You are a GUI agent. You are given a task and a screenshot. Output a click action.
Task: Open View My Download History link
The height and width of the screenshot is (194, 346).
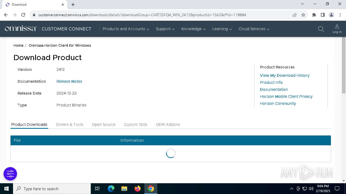pos(285,75)
